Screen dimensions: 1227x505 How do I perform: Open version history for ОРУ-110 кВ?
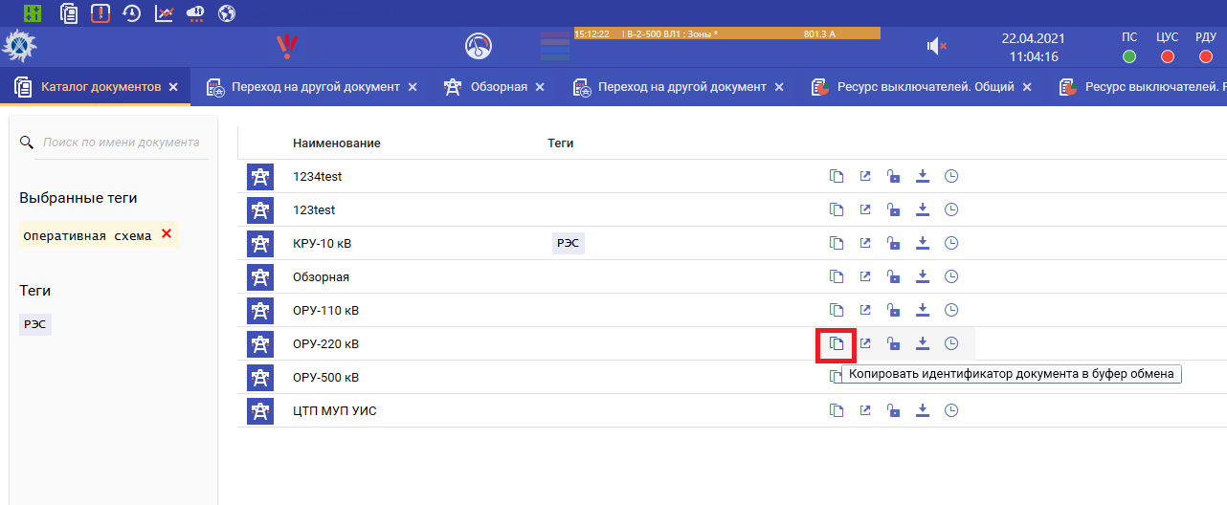coord(951,310)
